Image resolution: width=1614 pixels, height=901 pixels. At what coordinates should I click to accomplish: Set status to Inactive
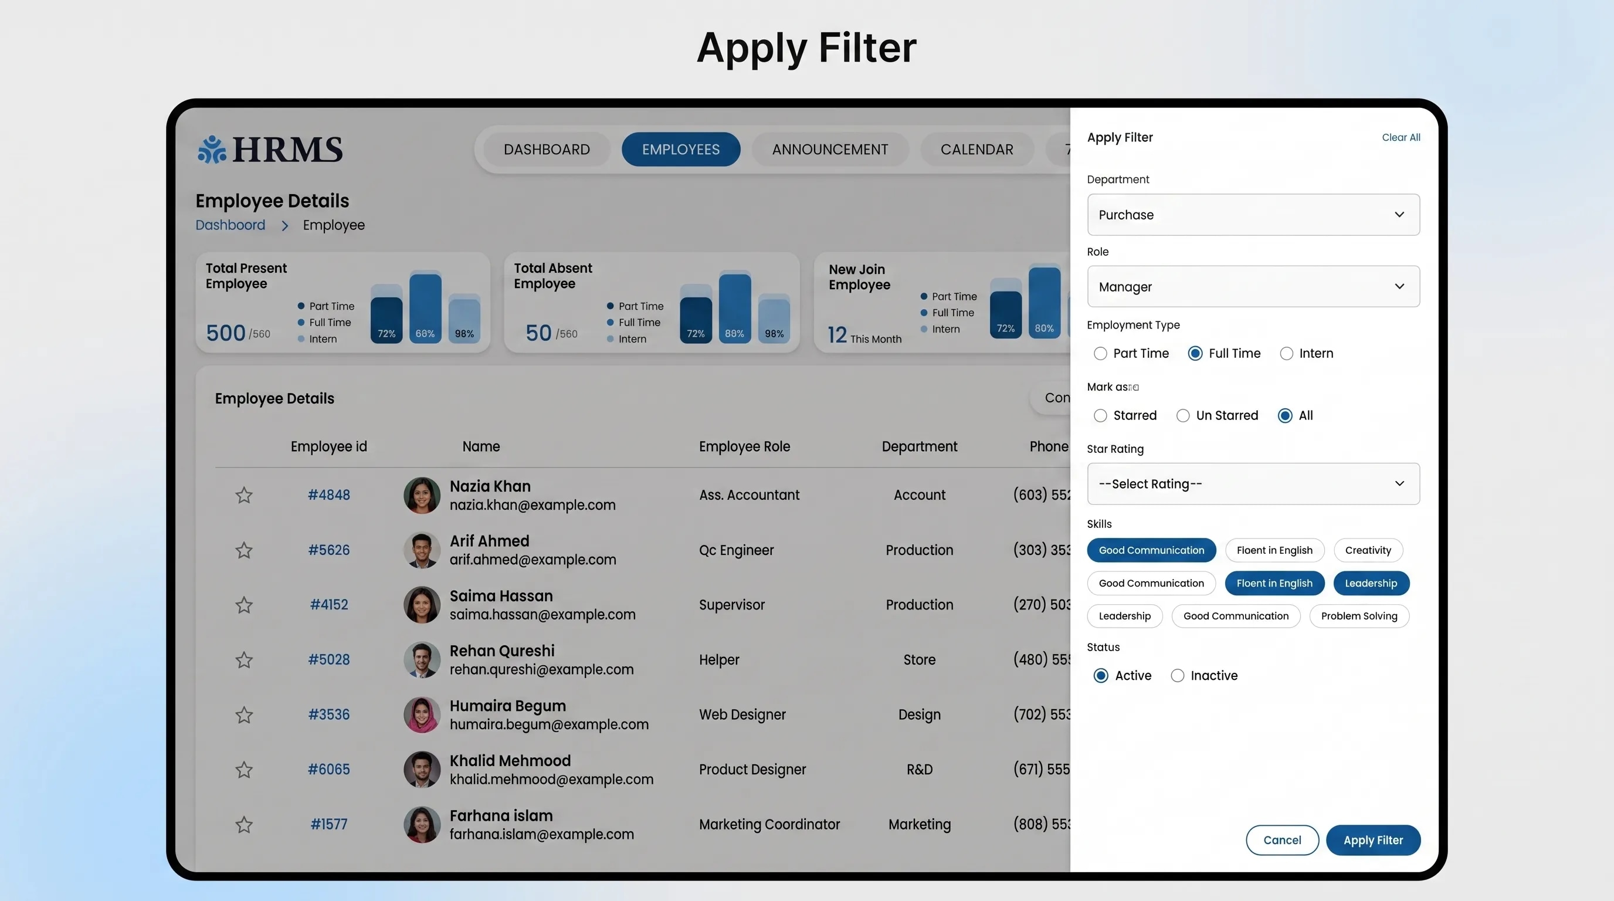point(1177,675)
